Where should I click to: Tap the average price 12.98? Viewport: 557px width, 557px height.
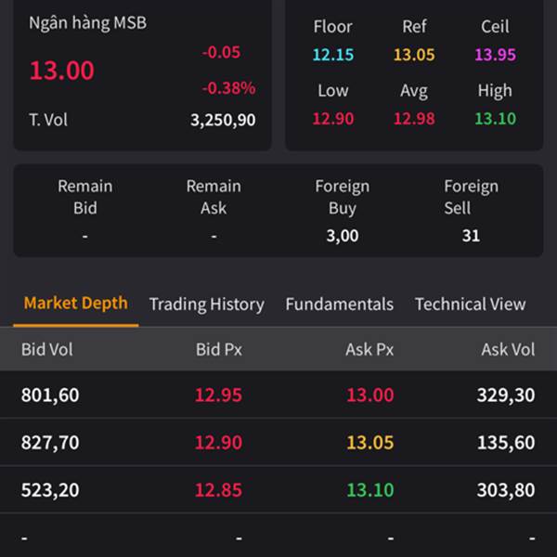point(414,119)
